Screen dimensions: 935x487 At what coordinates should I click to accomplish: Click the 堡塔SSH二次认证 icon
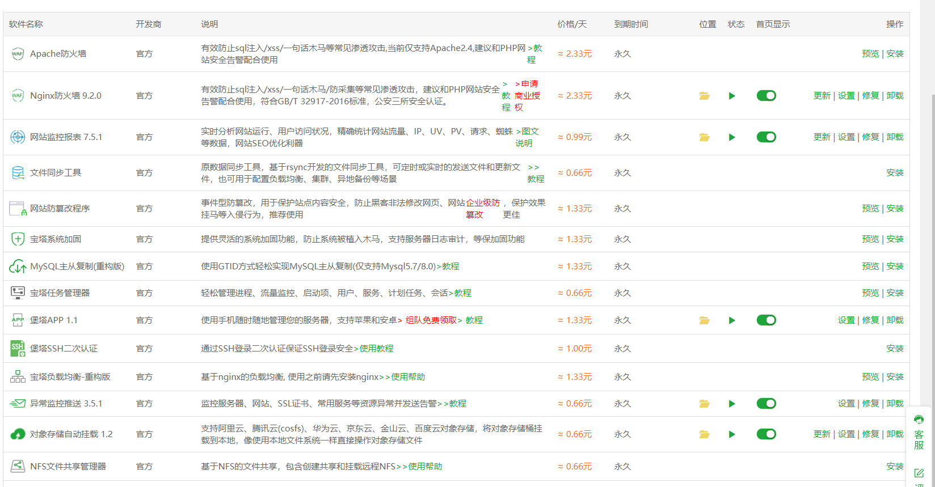(x=18, y=348)
